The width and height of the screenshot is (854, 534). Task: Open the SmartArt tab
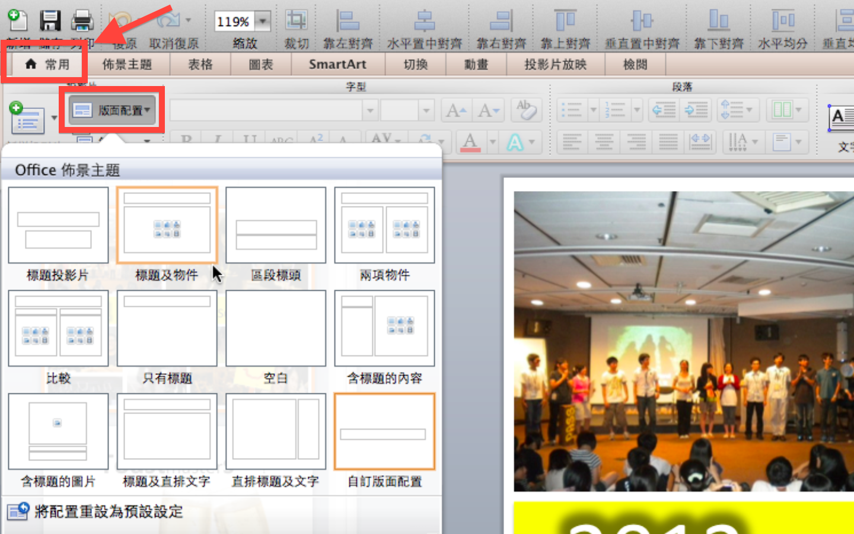[337, 64]
